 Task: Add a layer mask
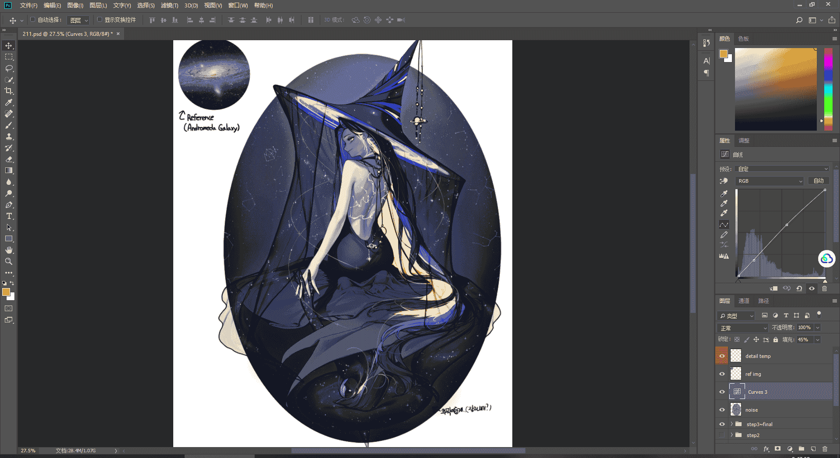[777, 449]
